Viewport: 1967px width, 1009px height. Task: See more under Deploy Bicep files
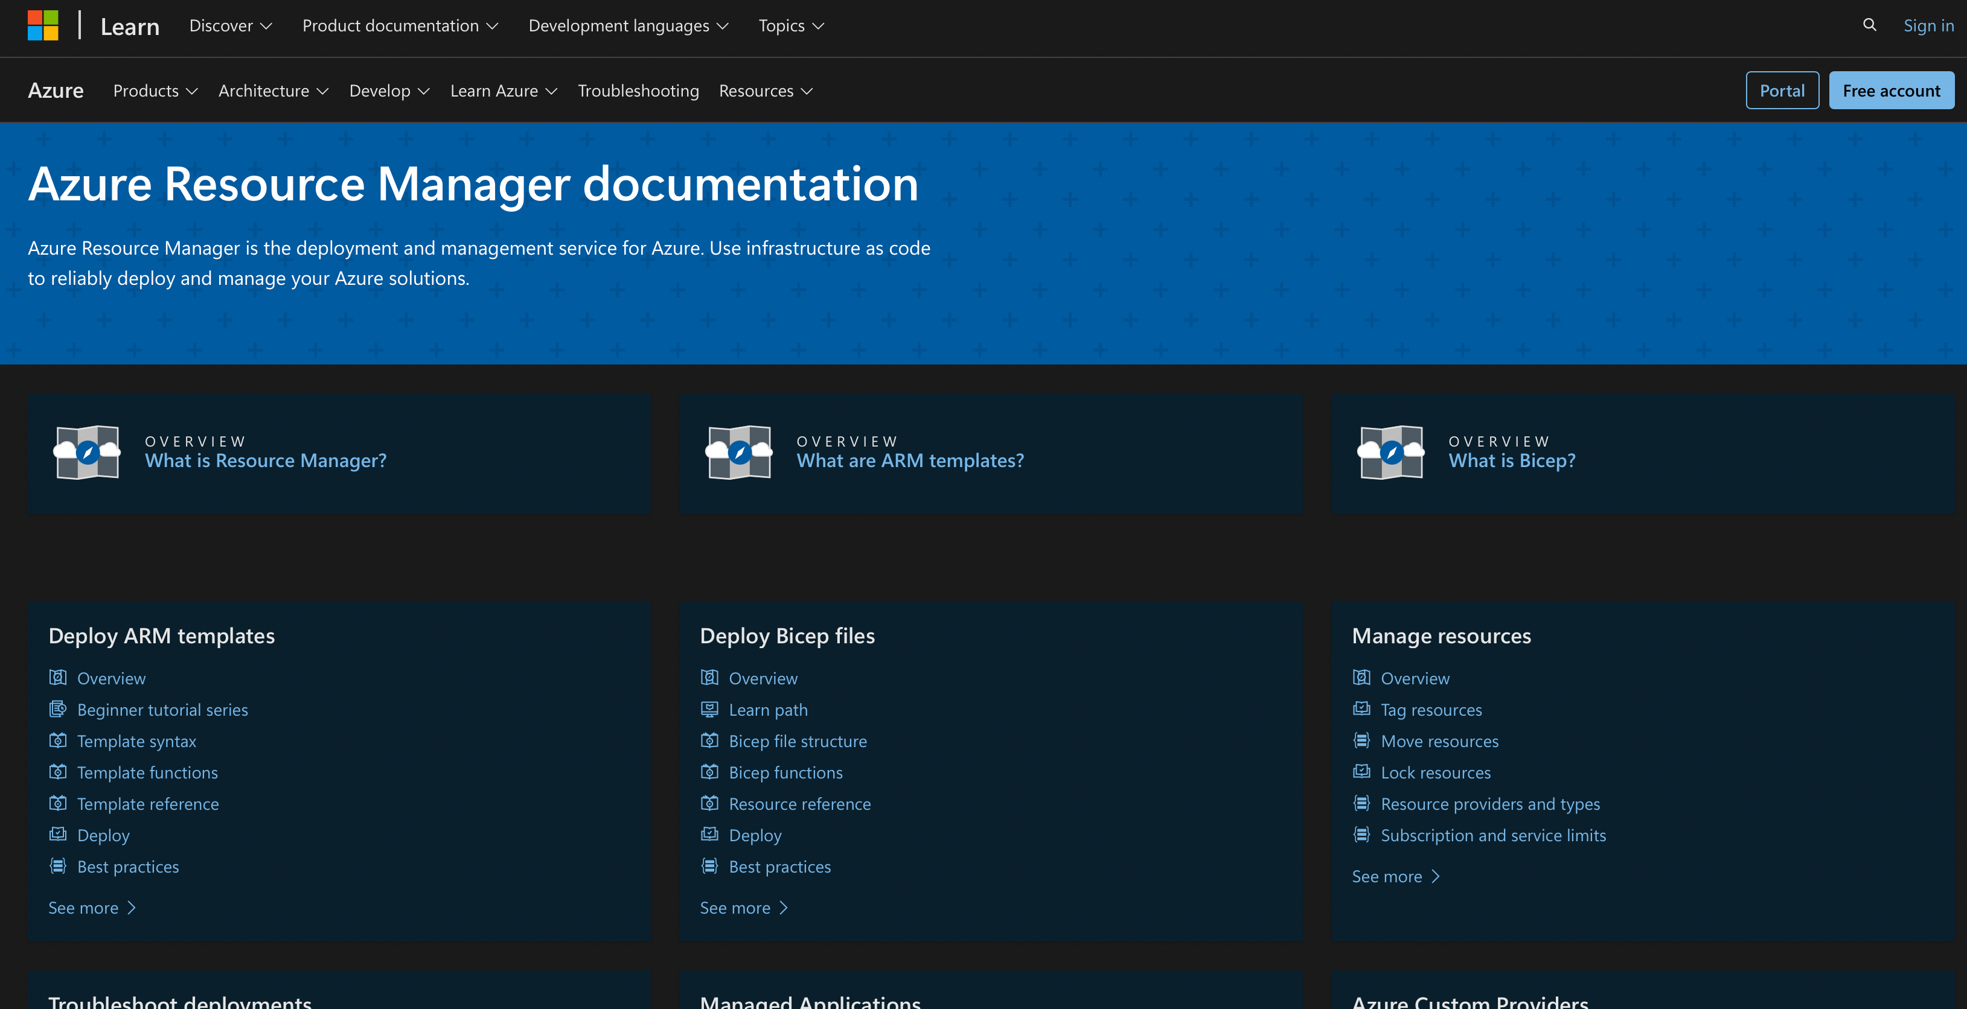pyautogui.click(x=744, y=908)
